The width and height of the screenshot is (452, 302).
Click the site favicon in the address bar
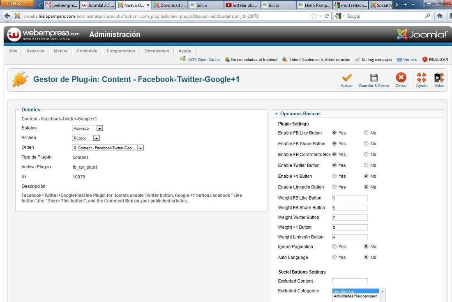click(x=17, y=16)
